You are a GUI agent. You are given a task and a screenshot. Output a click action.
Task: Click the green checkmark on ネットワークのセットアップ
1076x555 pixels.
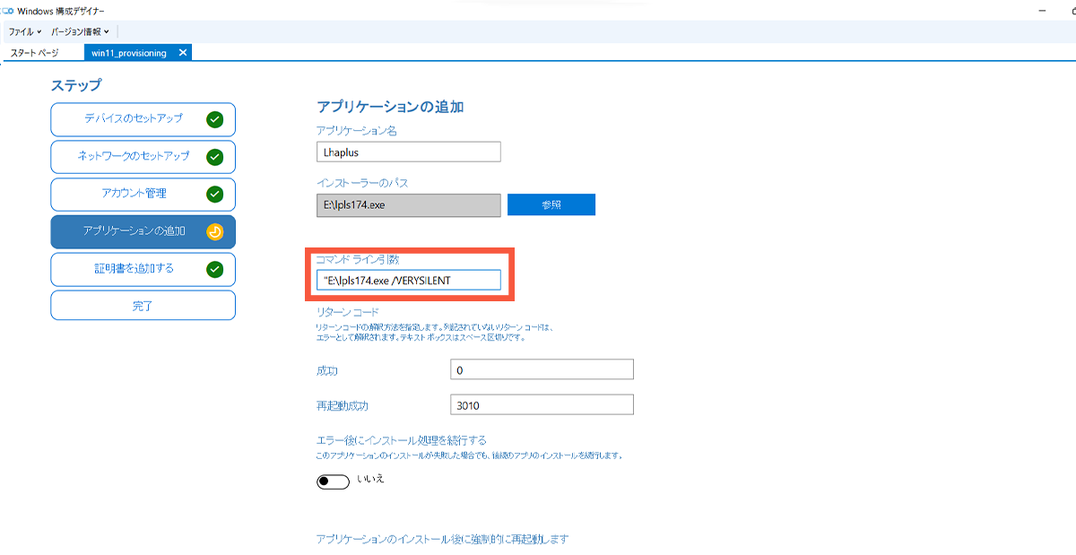214,157
